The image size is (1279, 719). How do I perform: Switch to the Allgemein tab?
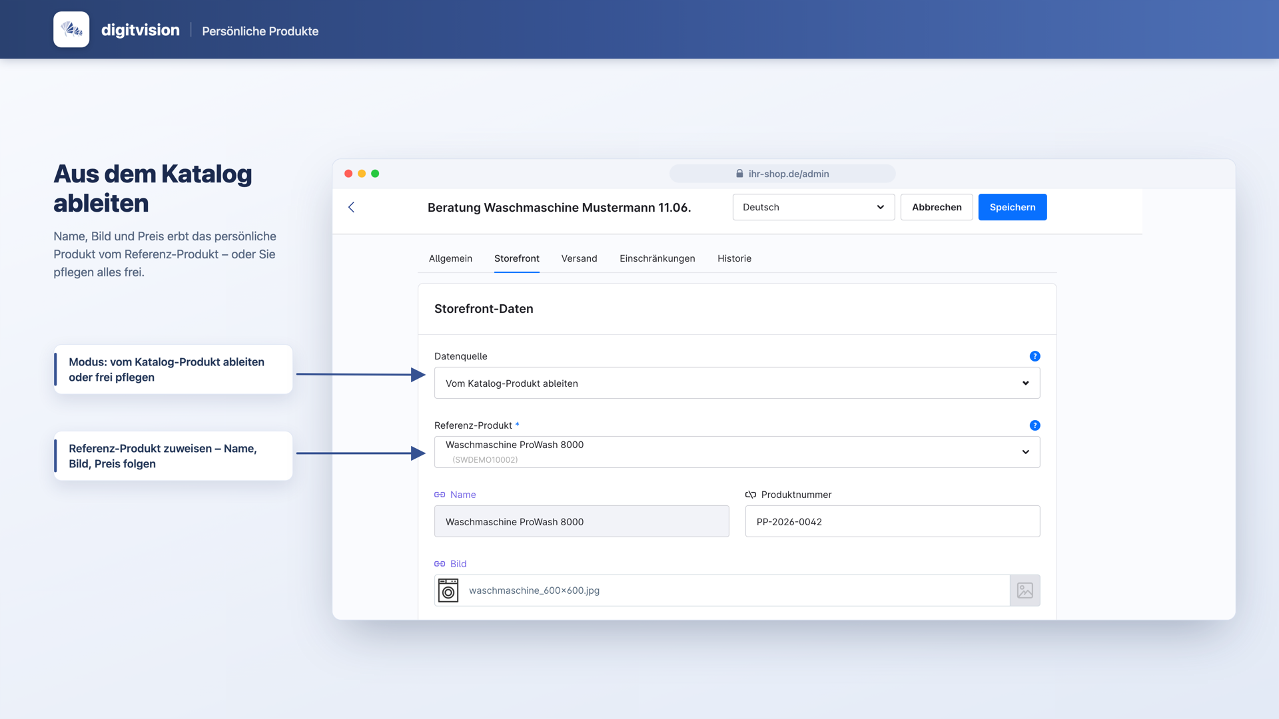point(450,258)
